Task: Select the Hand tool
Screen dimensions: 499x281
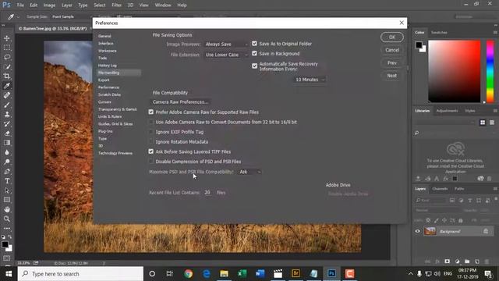Action: 7,209
